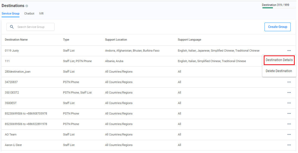The image size is (298, 153).
Task: Switch to the Chatbot tab
Action: [x=29, y=13]
